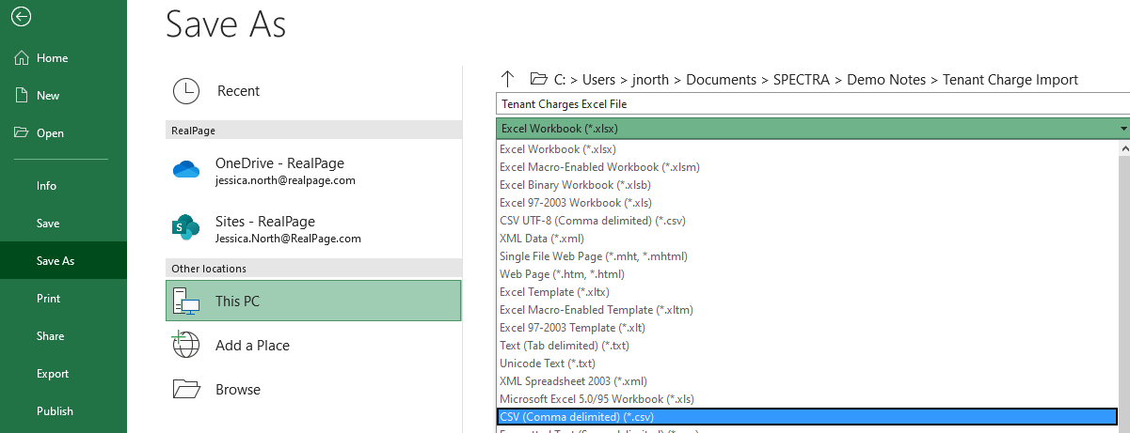Click Users in the folder path
Image resolution: width=1130 pixels, height=433 pixels.
(x=599, y=80)
